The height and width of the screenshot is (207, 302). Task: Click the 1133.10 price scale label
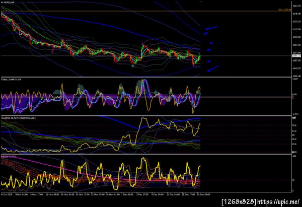tap(297, 22)
